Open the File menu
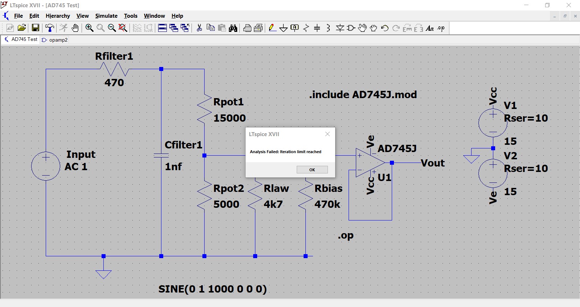 [x=18, y=16]
